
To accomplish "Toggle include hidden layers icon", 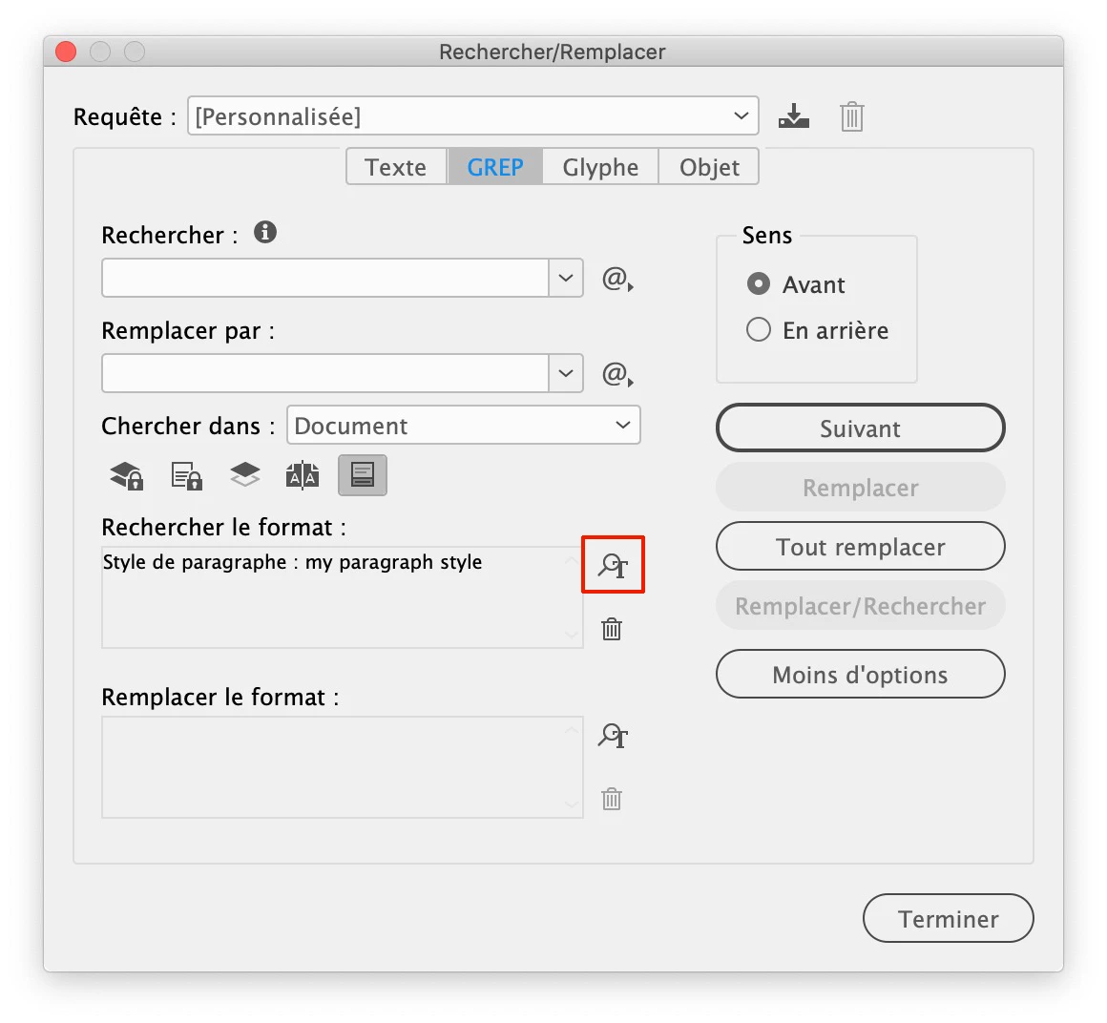I will [245, 474].
